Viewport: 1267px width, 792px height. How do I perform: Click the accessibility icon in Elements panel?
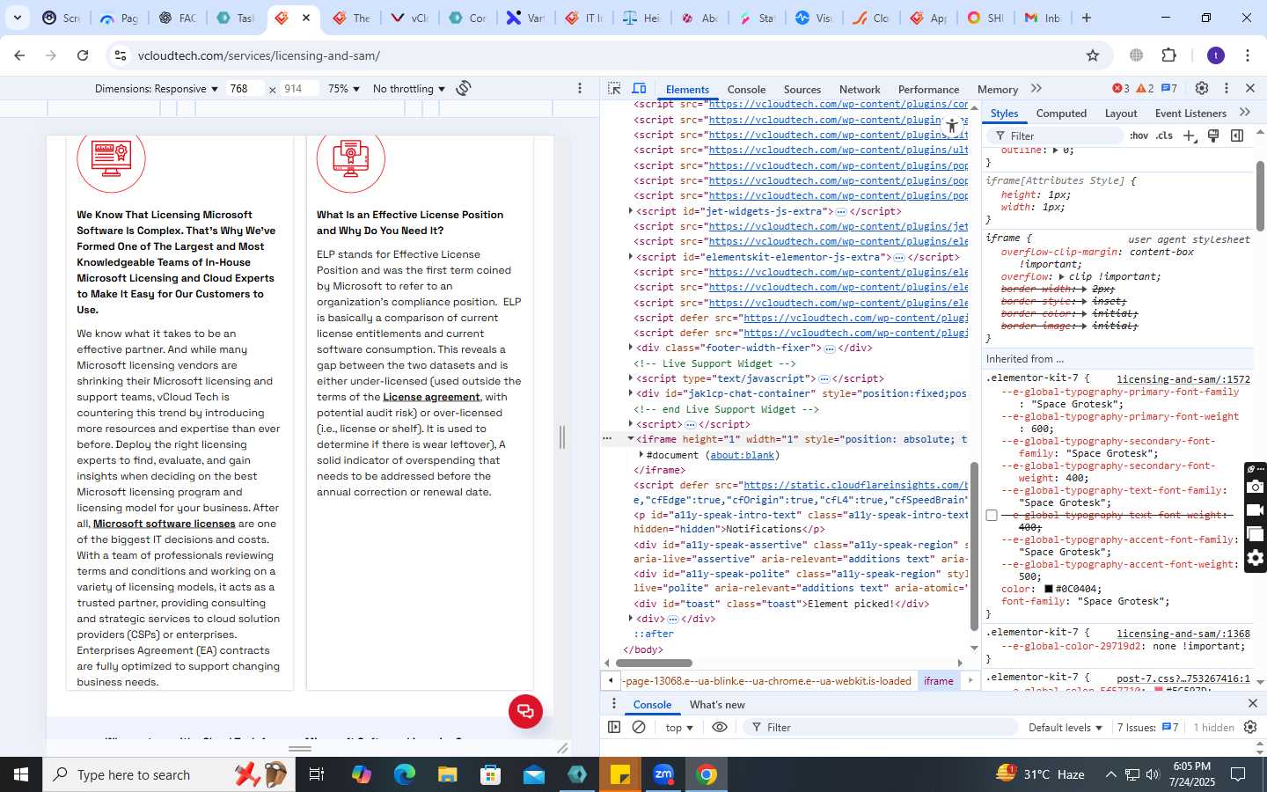pos(951,126)
